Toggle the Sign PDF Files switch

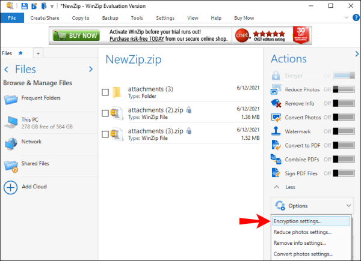pos(344,173)
